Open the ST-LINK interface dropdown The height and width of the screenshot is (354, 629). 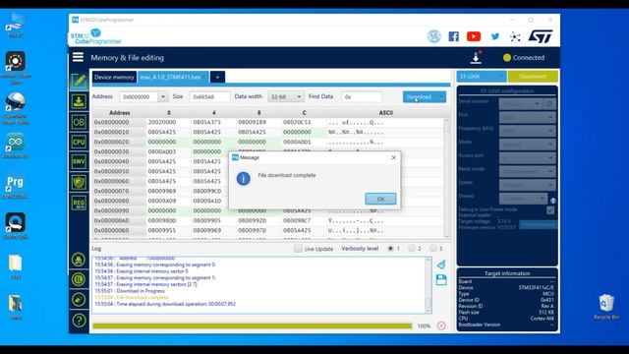[482, 77]
